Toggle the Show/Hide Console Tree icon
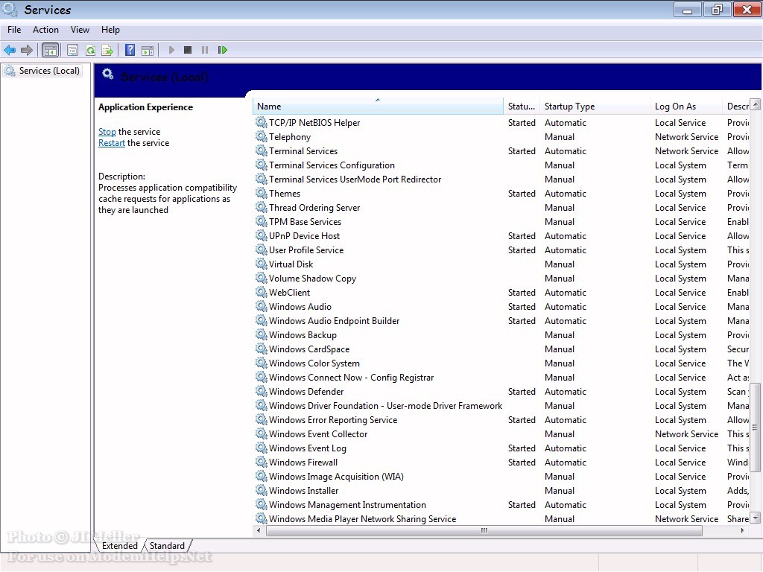This screenshot has width=763, height=572. pos(50,50)
